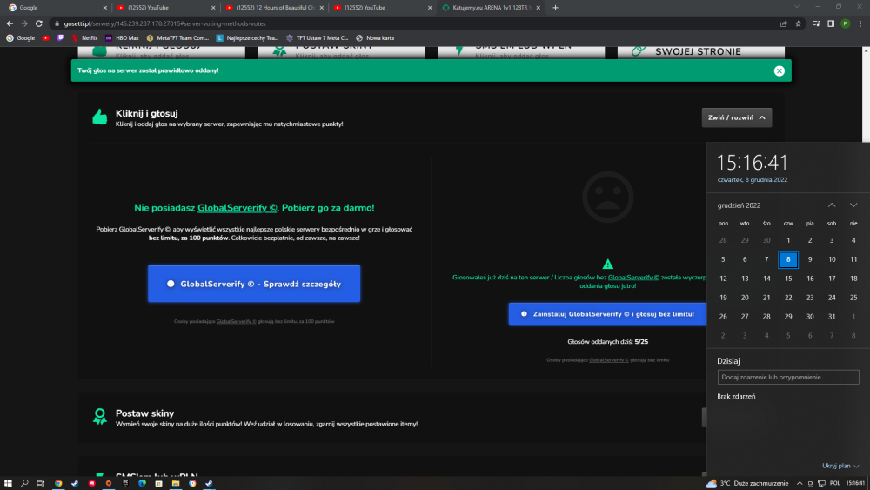Open Task View from the taskbar
The image size is (870, 490).
[41, 483]
